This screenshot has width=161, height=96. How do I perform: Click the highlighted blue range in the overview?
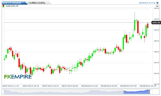pyautogui.click(x=137, y=92)
